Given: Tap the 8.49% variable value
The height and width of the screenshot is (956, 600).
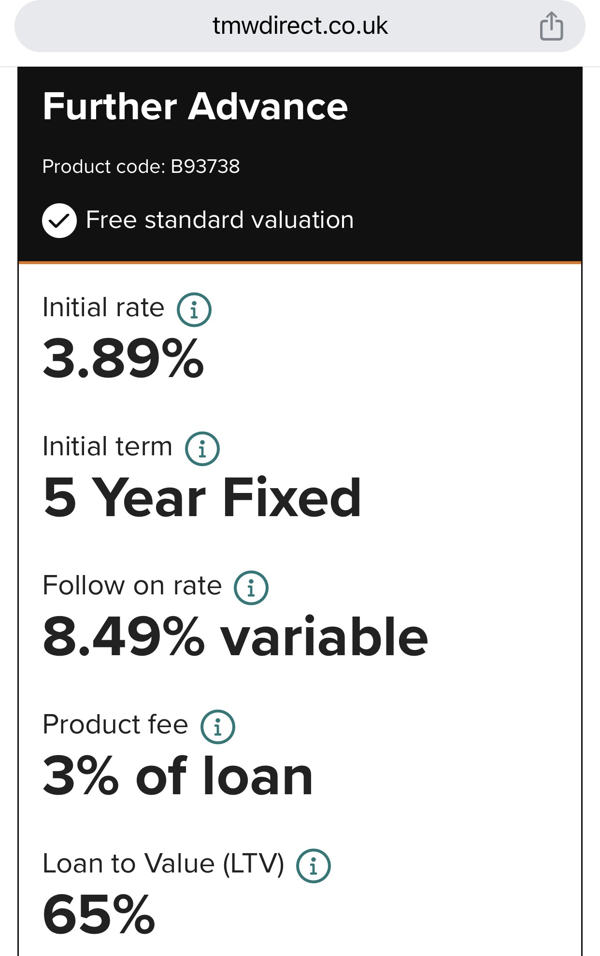Looking at the screenshot, I should point(235,637).
